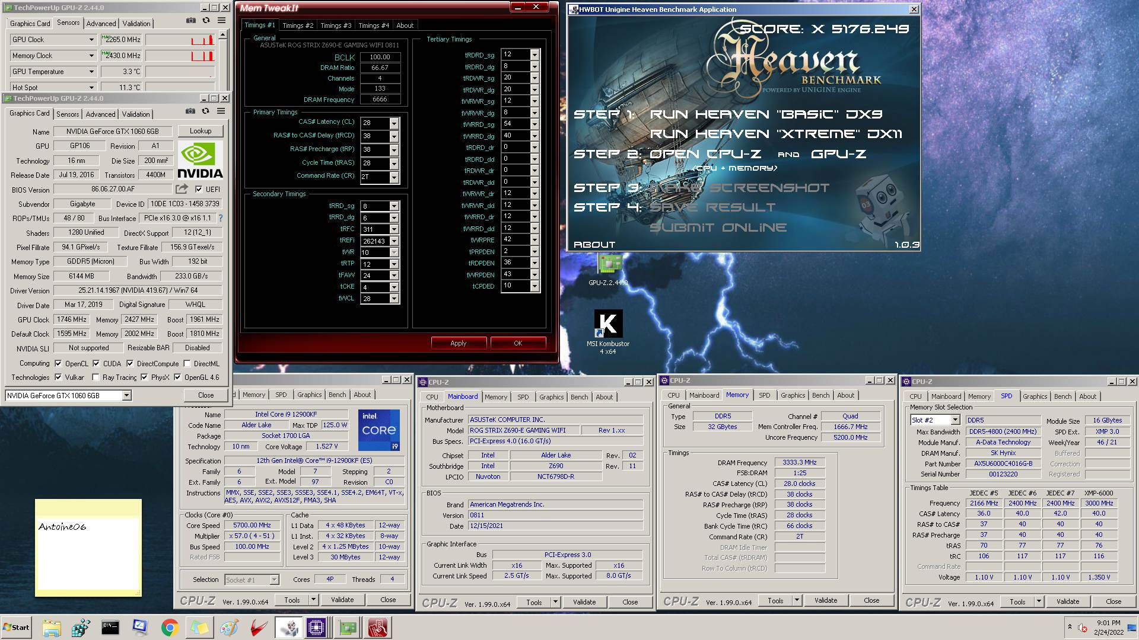Image resolution: width=1139 pixels, height=640 pixels.
Task: Open CPU-Z purple chip taskbar icon
Action: pyautogui.click(x=317, y=628)
